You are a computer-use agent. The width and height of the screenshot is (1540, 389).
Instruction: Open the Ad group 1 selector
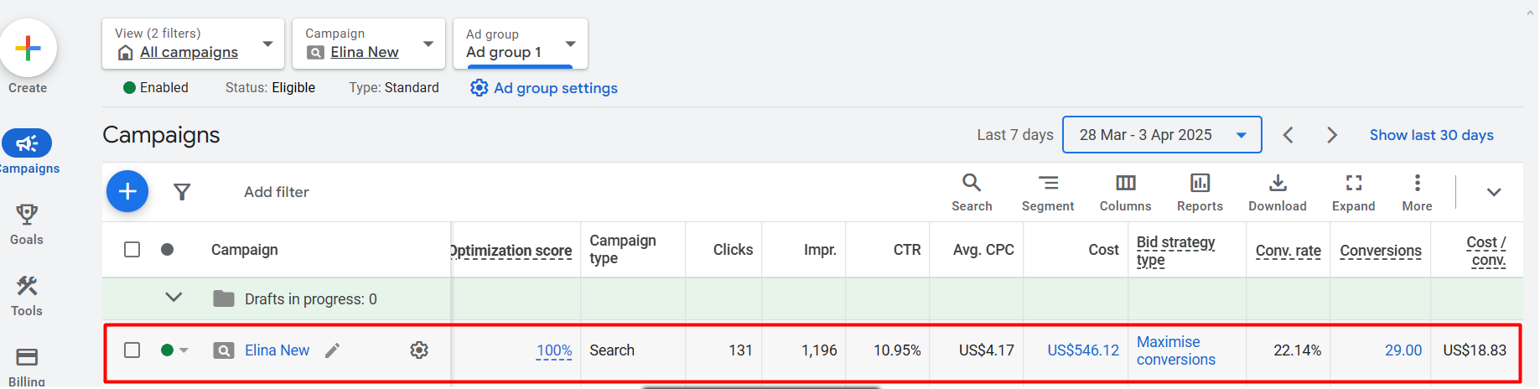tap(521, 44)
